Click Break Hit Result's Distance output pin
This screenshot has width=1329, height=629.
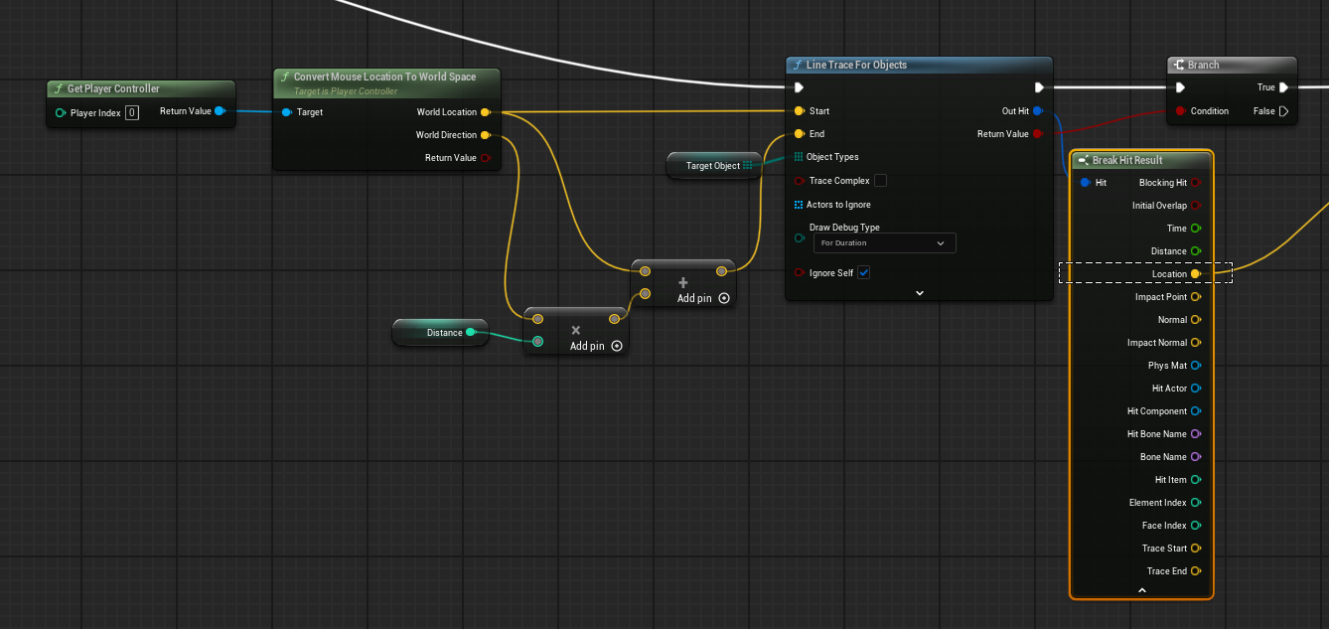tap(1196, 251)
